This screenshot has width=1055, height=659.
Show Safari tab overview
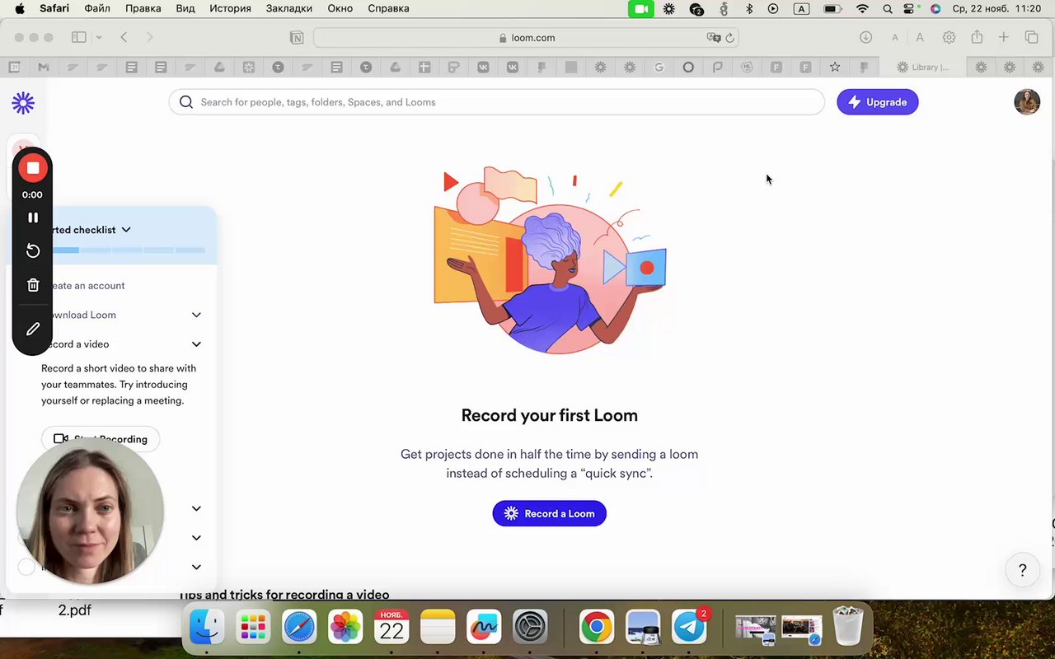tap(1031, 37)
